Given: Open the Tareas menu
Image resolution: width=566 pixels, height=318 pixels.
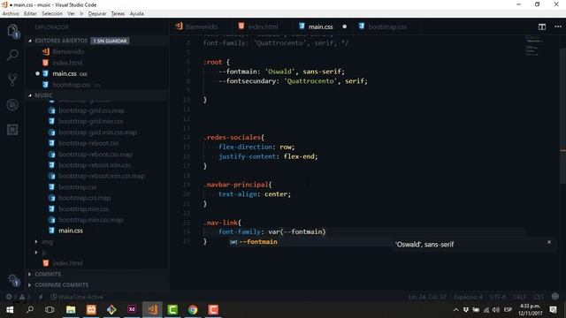Looking at the screenshot, I should coord(118,14).
